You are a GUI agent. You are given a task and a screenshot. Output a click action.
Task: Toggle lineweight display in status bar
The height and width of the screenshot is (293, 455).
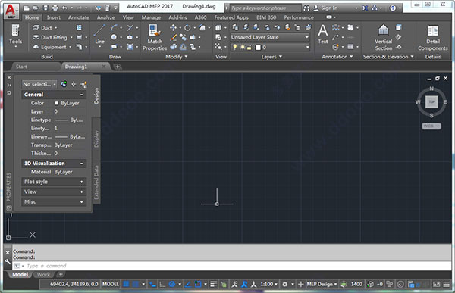tap(213, 284)
